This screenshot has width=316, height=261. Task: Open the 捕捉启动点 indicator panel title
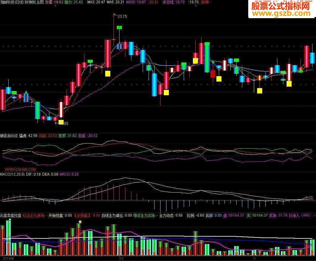click(9, 136)
